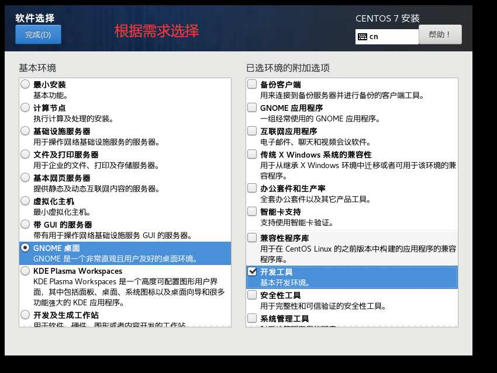Click 用于完整性和可信验证的安全性工具。 text

pyautogui.click(x=323, y=306)
